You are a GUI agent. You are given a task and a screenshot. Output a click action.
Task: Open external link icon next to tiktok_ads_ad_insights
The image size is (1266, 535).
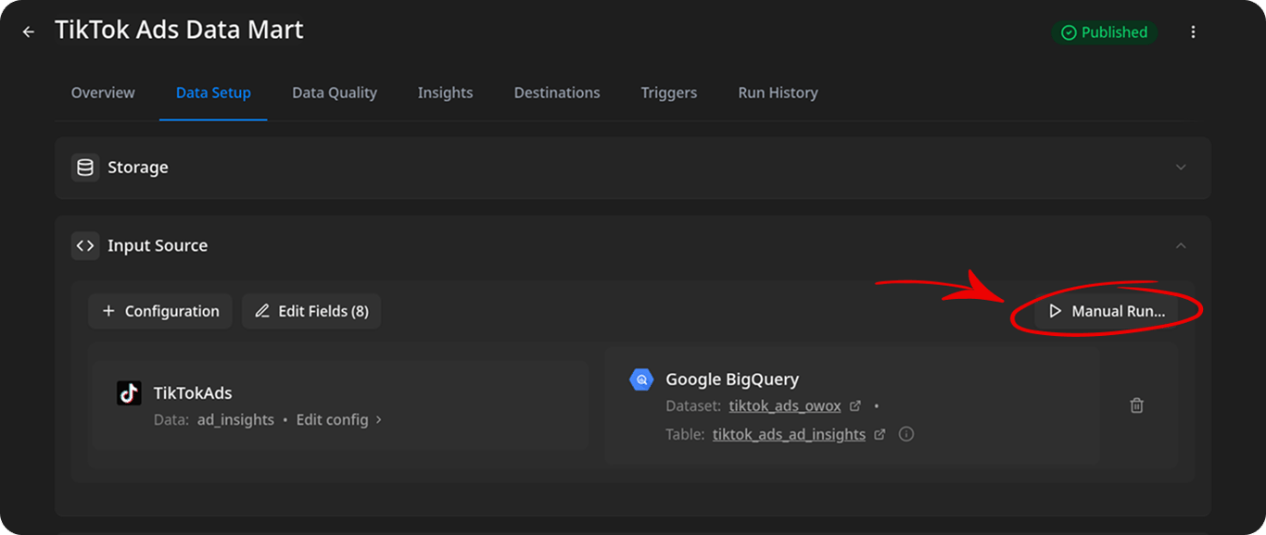(x=880, y=434)
